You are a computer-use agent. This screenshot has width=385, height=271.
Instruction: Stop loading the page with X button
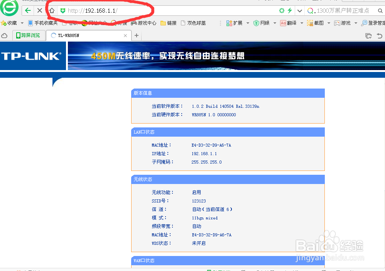click(x=39, y=10)
